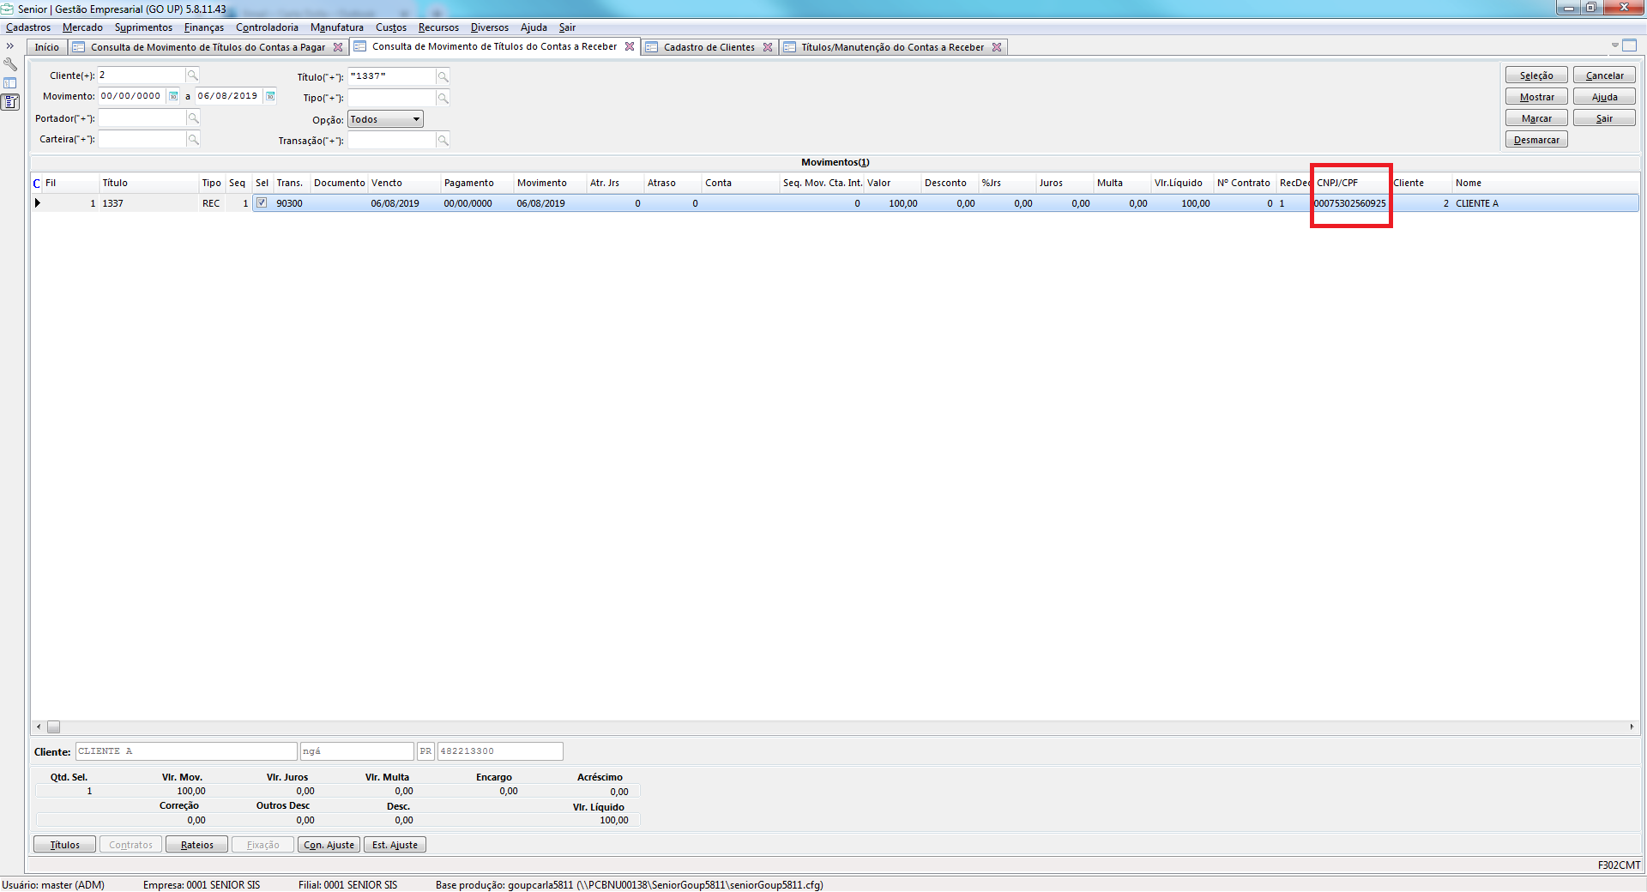Open the Rateios button at bottom
Viewport: 1647px width, 892px height.
click(x=196, y=845)
